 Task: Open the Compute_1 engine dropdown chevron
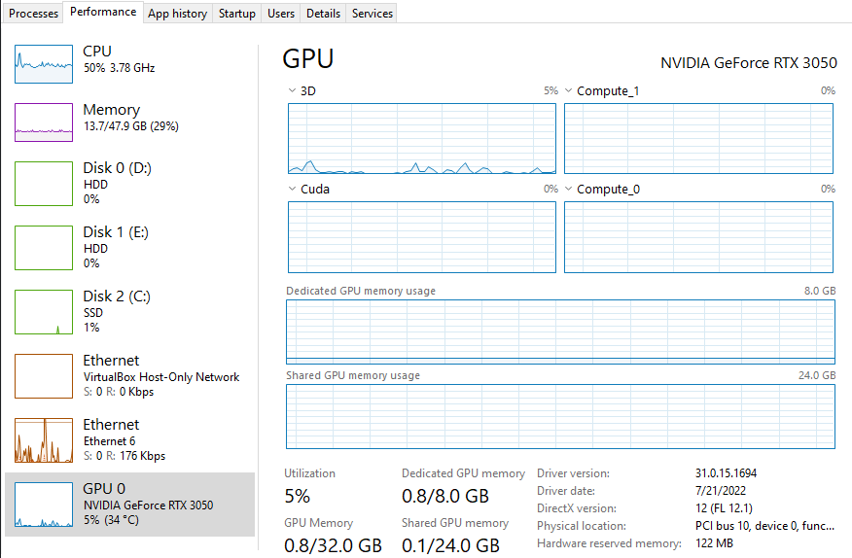pos(568,90)
